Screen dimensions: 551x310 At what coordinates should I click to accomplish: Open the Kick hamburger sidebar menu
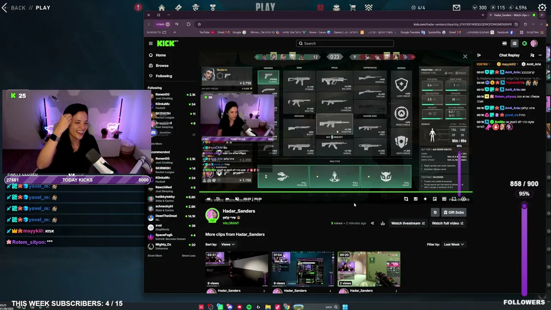151,43
